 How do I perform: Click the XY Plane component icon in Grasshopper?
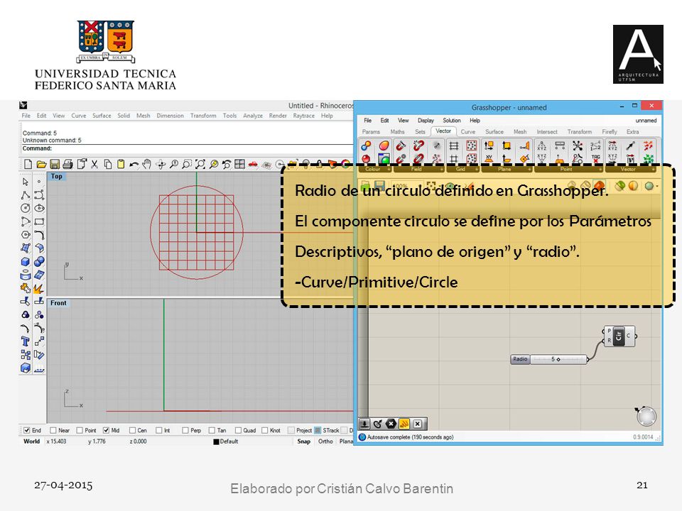tap(489, 158)
